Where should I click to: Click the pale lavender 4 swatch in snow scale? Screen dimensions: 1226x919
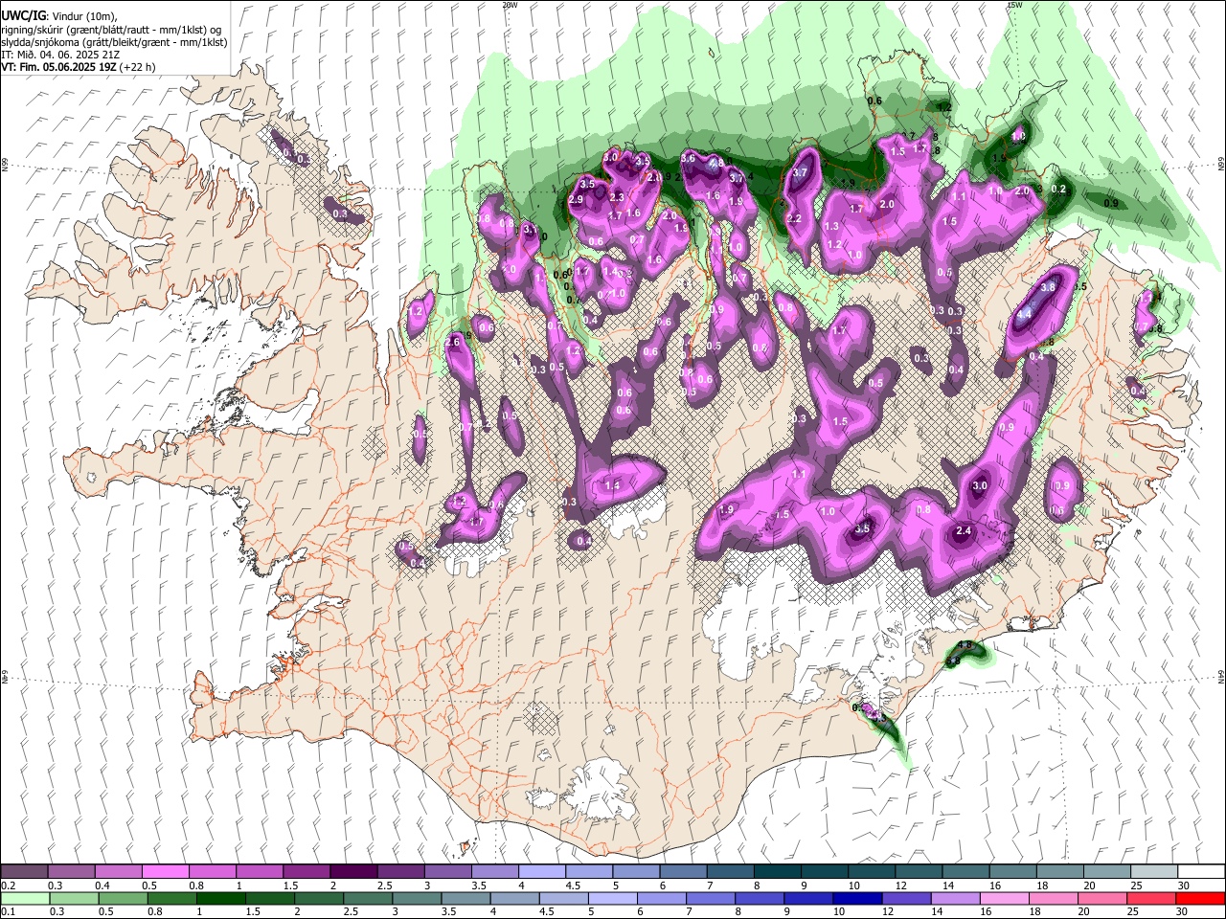tap(541, 871)
